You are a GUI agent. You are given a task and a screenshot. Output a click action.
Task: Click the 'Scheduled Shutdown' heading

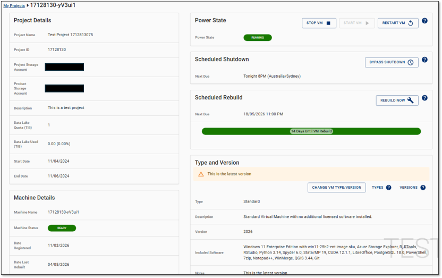click(222, 60)
